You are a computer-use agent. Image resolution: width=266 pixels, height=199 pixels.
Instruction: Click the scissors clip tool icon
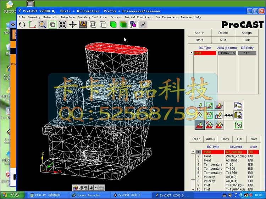coord(238,125)
